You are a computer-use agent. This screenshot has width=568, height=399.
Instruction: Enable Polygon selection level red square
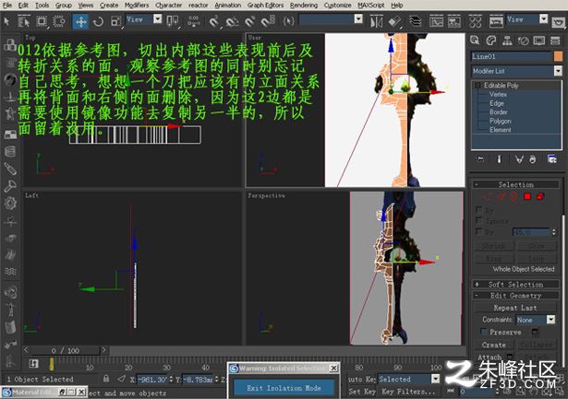(x=527, y=196)
